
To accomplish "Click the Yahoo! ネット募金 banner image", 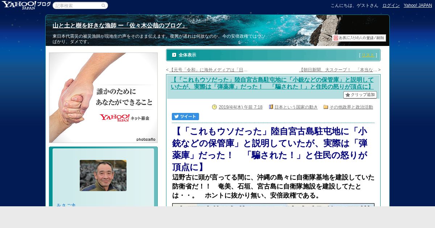I will tap(103, 98).
